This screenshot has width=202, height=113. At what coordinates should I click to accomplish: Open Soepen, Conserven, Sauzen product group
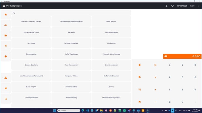click(31, 21)
